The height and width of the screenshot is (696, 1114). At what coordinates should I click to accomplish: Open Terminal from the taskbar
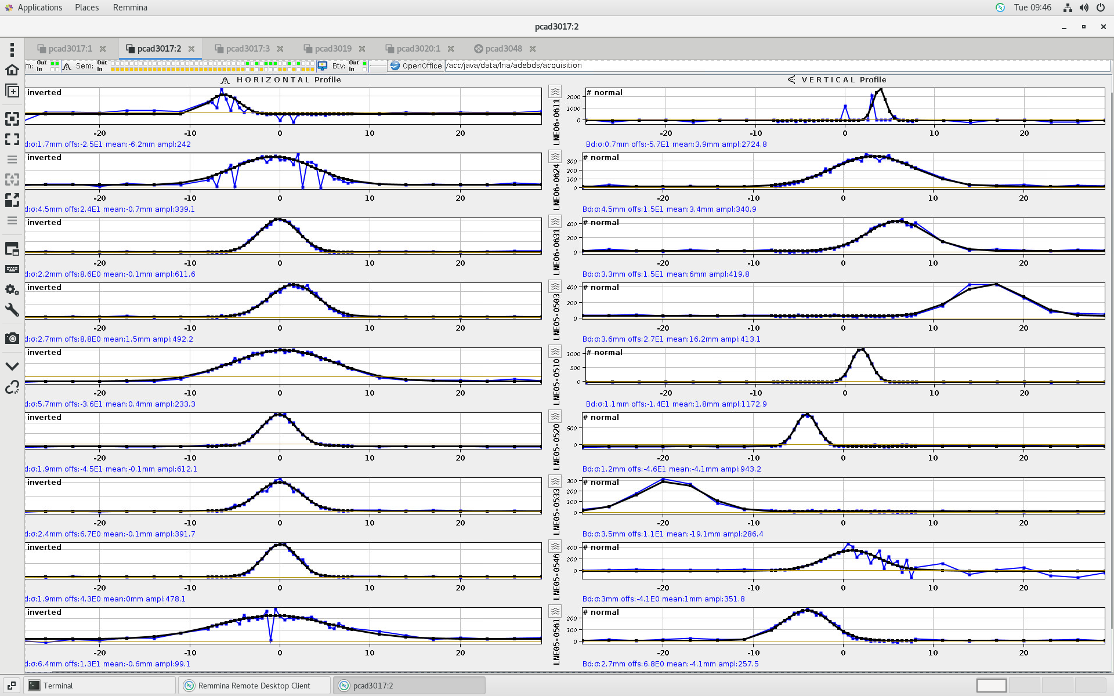58,686
